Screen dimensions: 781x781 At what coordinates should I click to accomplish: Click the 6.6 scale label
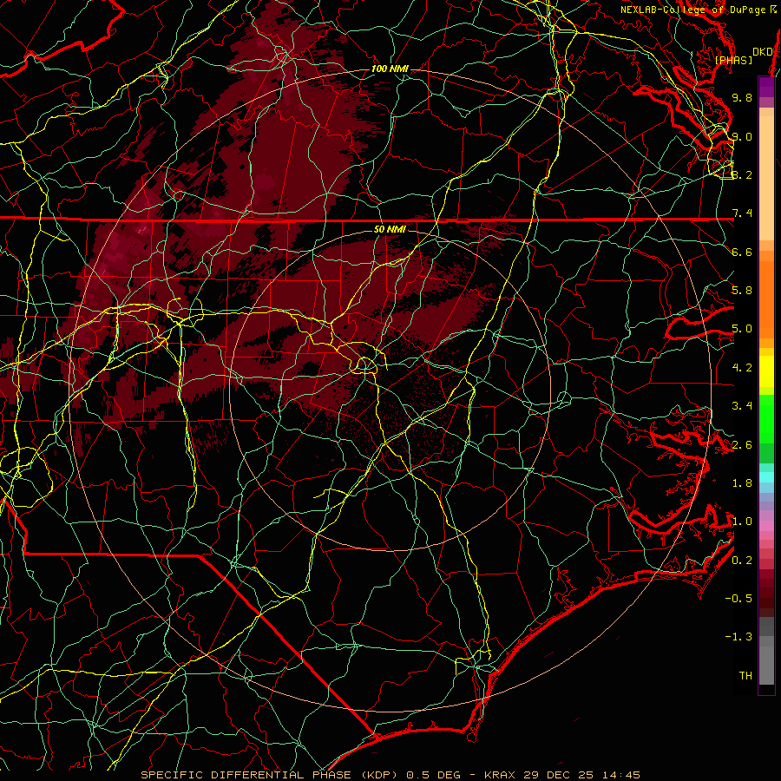[x=742, y=252]
